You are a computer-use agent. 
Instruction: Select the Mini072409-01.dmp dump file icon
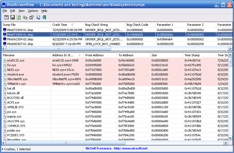pos(5,30)
